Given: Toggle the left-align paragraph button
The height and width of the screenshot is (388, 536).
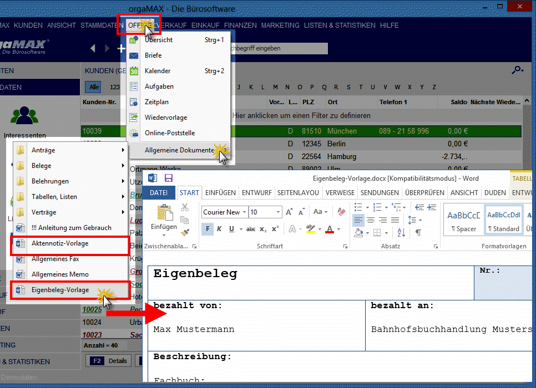Looking at the screenshot, I should pyautogui.click(x=358, y=220).
